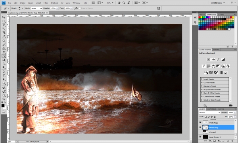This screenshot has width=238, height=143.
Task: Open the Brush preset picker dropdown
Action: click(23, 8)
